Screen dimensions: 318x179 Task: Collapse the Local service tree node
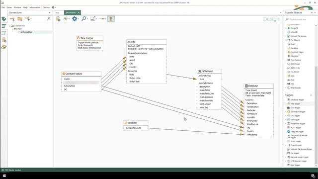point(10,26)
